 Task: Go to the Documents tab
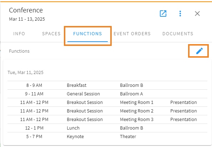pos(178,33)
